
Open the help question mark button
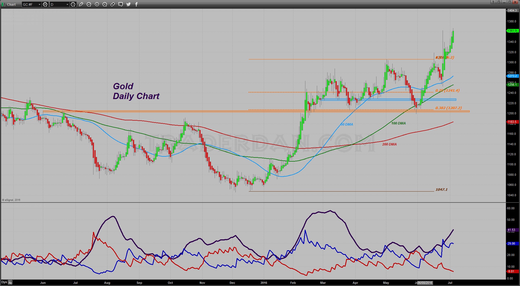493,2
